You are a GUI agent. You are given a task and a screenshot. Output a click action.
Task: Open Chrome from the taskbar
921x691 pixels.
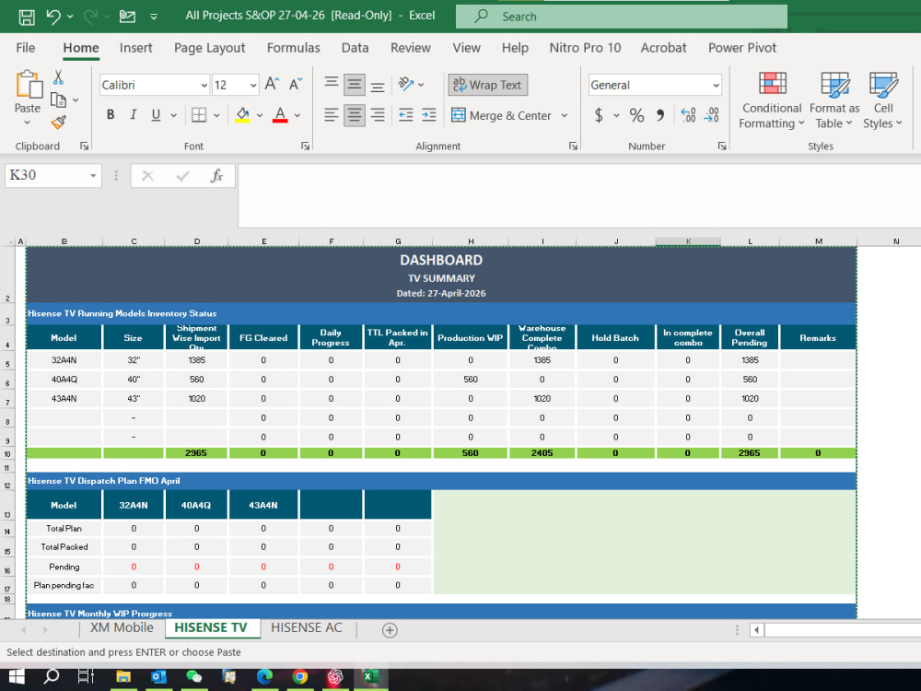[x=300, y=677]
